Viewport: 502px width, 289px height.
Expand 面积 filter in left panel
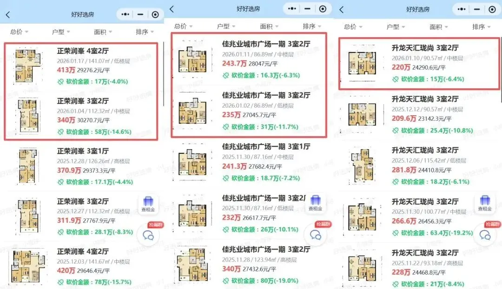[x=103, y=32]
